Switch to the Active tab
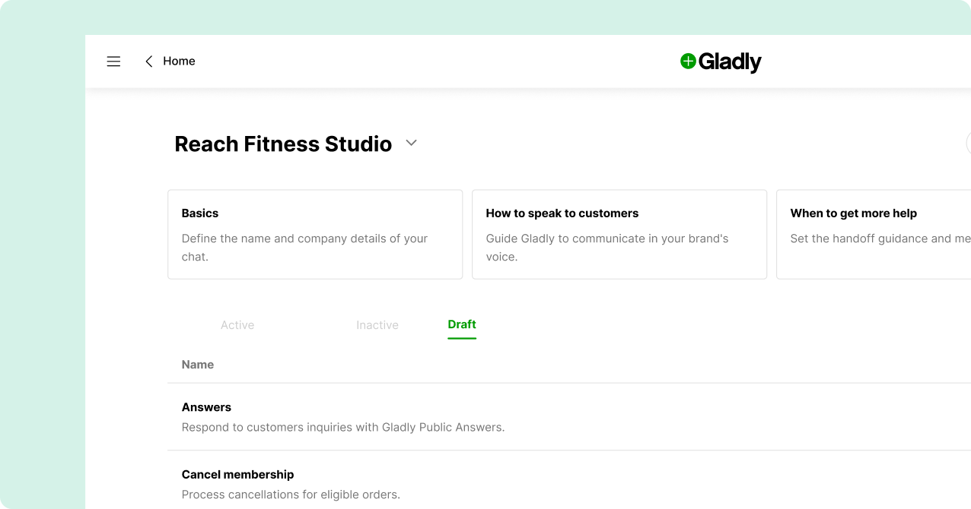This screenshot has width=971, height=509. coord(237,324)
